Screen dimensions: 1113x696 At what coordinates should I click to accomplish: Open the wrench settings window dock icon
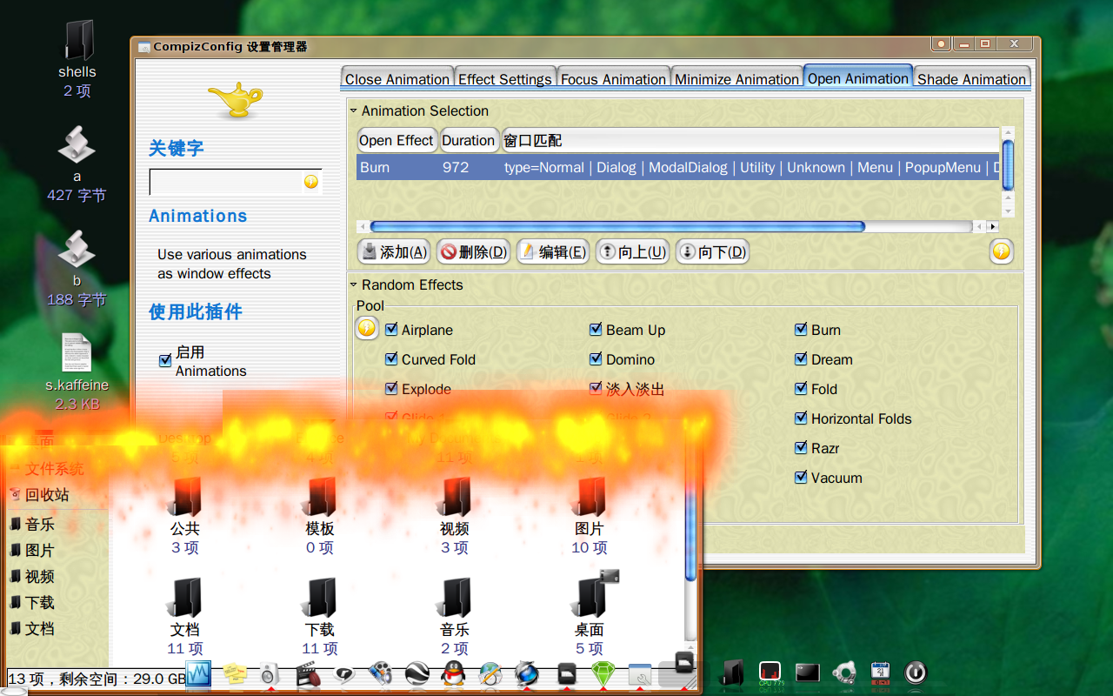pos(640,674)
